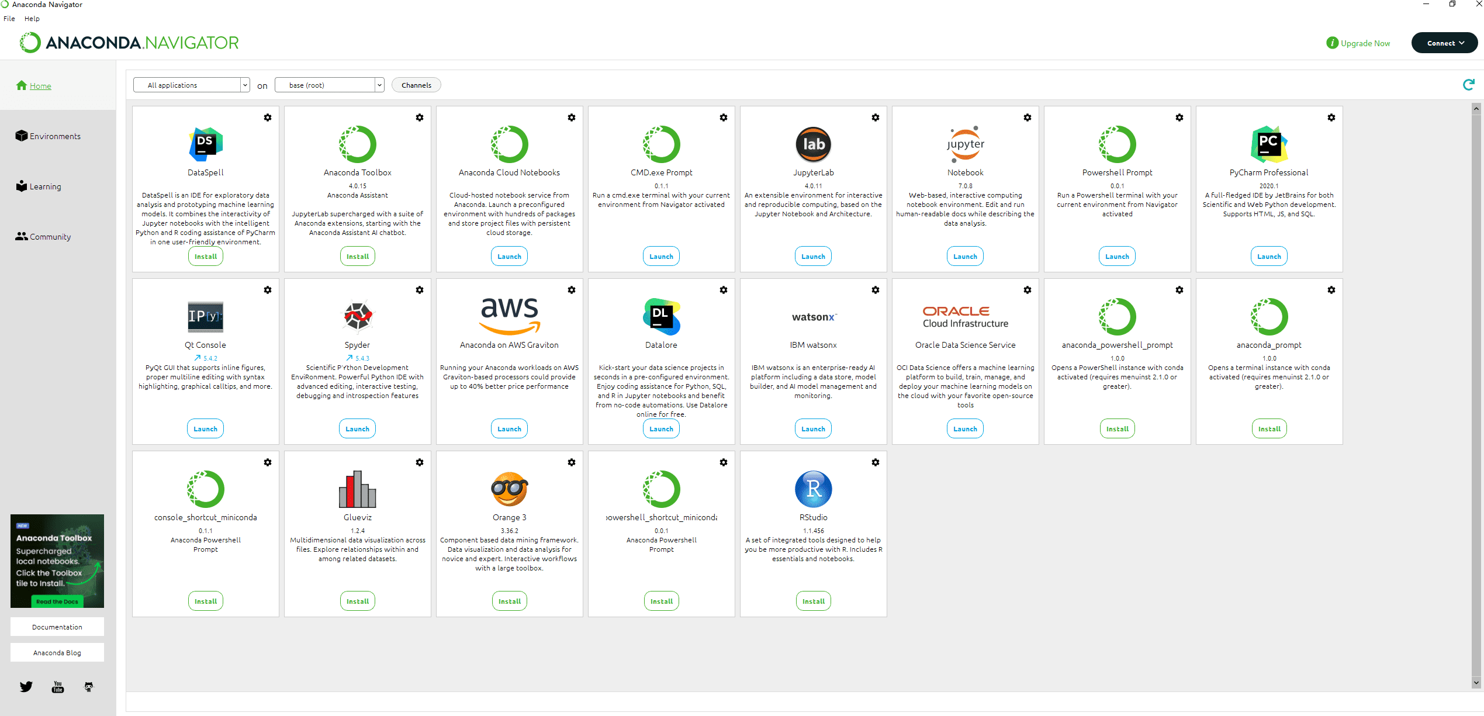Click the Orange 3 glasses icon

(510, 489)
